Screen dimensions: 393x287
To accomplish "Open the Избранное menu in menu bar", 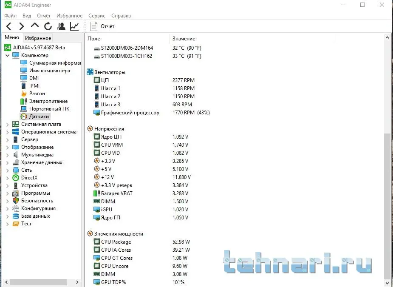I will [x=69, y=16].
